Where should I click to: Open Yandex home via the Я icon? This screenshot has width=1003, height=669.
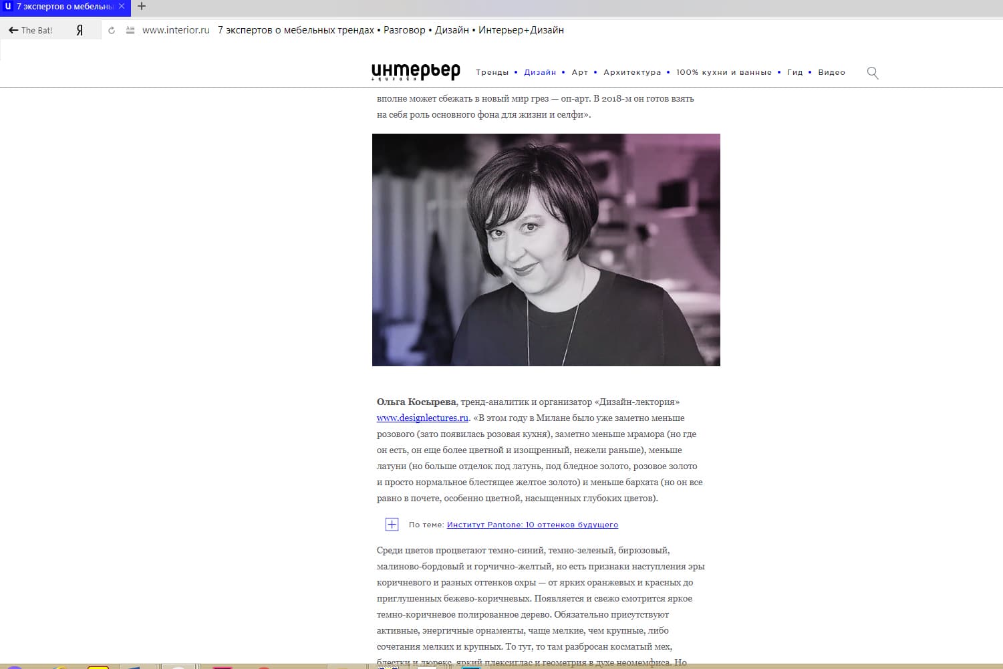point(80,30)
